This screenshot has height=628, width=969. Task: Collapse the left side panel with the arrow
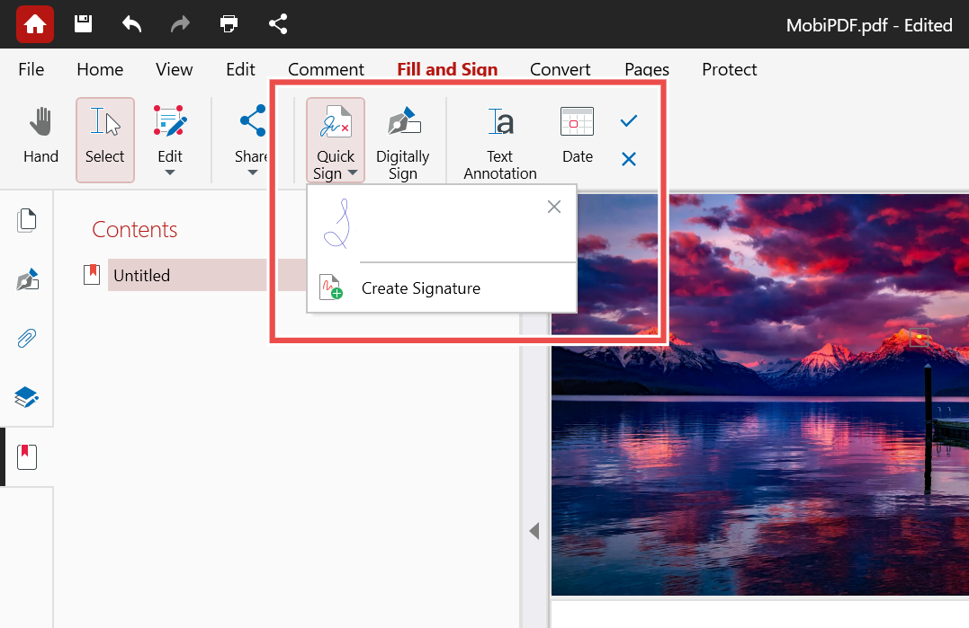534,531
